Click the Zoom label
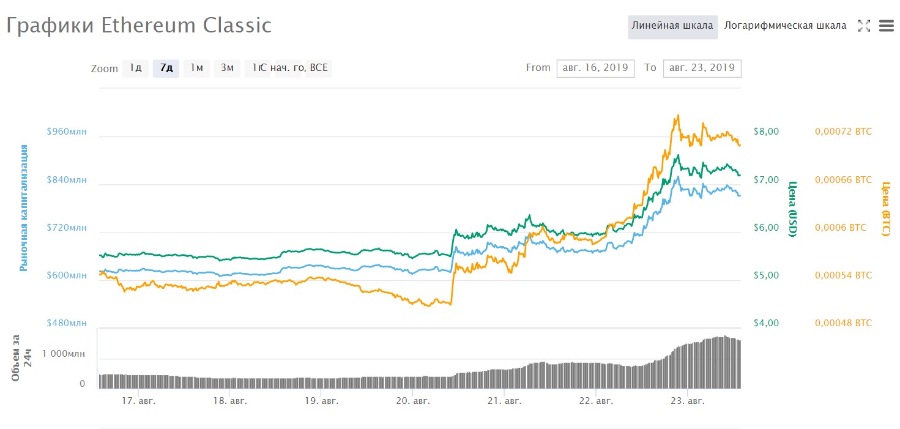The width and height of the screenshot is (900, 429). pos(104,69)
